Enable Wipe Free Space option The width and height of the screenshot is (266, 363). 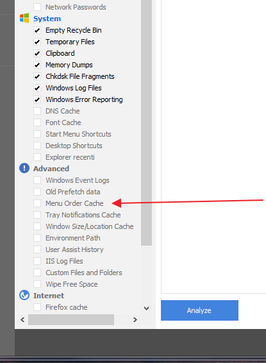coord(37,284)
